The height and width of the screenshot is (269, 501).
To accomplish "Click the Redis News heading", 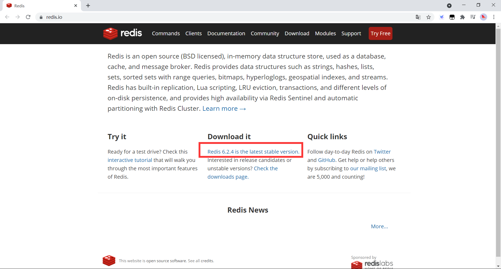I will pos(248,210).
